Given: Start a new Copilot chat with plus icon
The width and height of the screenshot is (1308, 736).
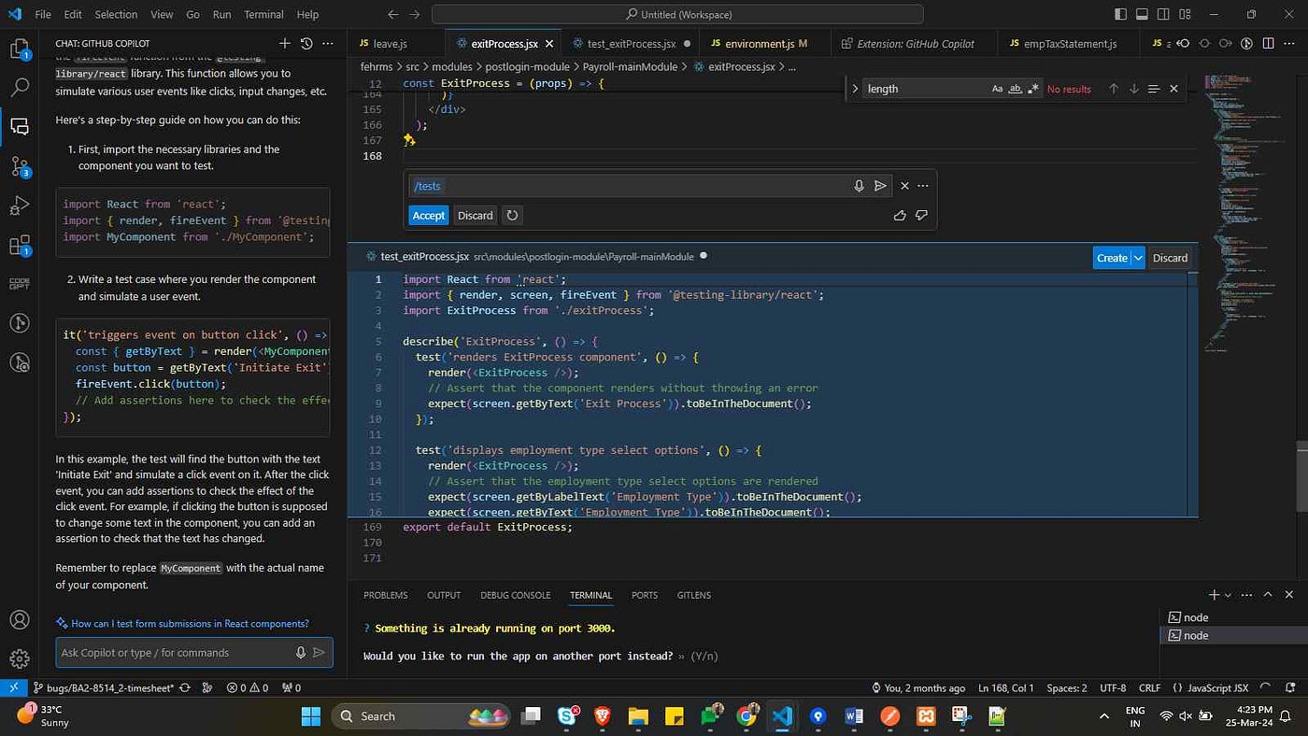Looking at the screenshot, I should coord(285,43).
